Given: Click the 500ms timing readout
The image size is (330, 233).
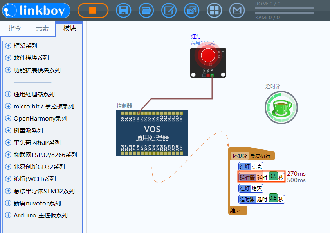Looking at the screenshot, I should pos(296,180).
